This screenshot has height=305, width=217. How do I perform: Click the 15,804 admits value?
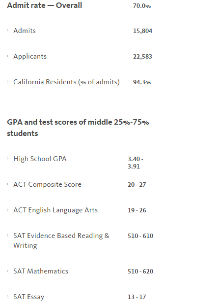click(x=142, y=31)
